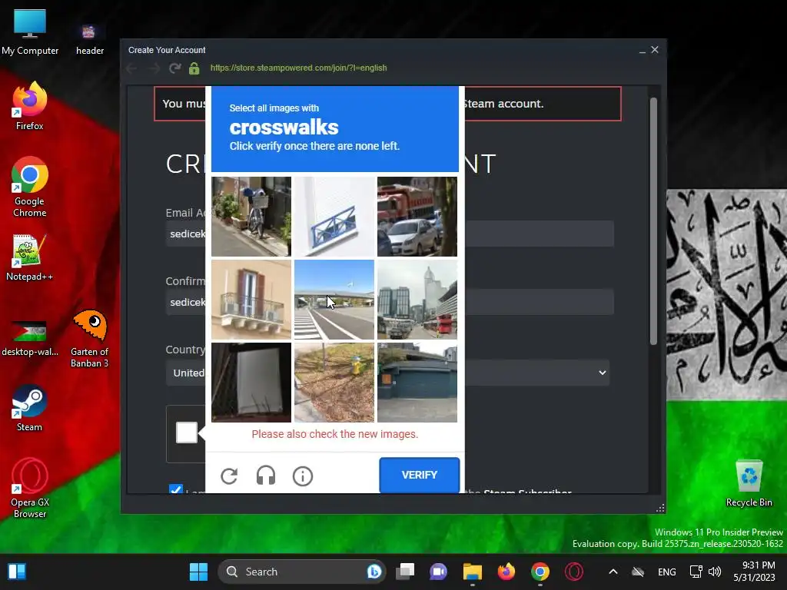The image size is (787, 590).
Task: Open Opera GX Browser shortcut
Action: pyautogui.click(x=30, y=488)
